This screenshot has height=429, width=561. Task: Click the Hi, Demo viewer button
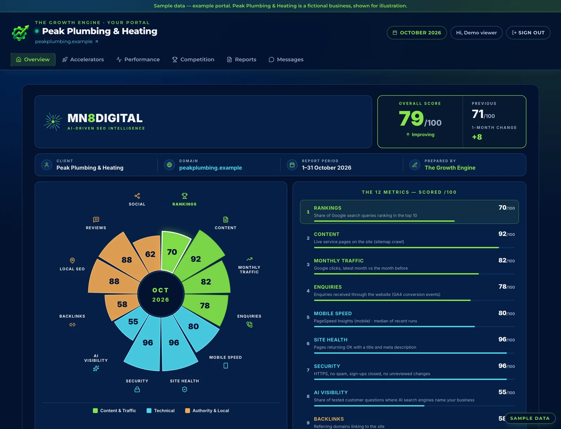[476, 33]
